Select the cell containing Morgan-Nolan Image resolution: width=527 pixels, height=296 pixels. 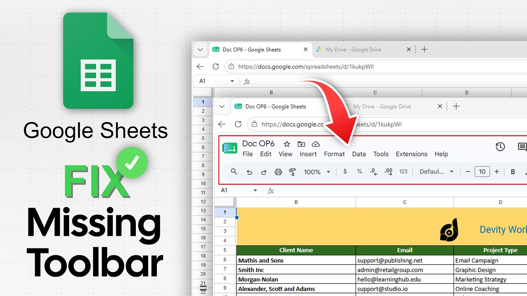[x=296, y=279]
